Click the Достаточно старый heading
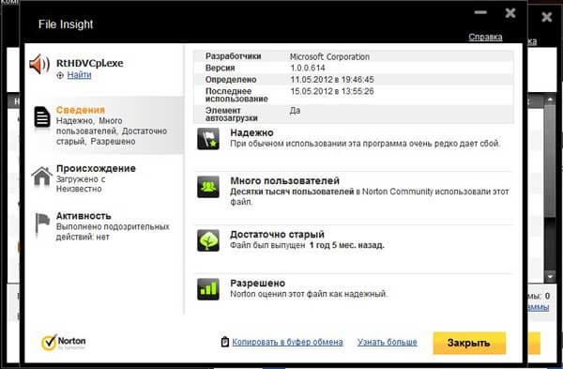The height and width of the screenshot is (369, 563). 277,235
